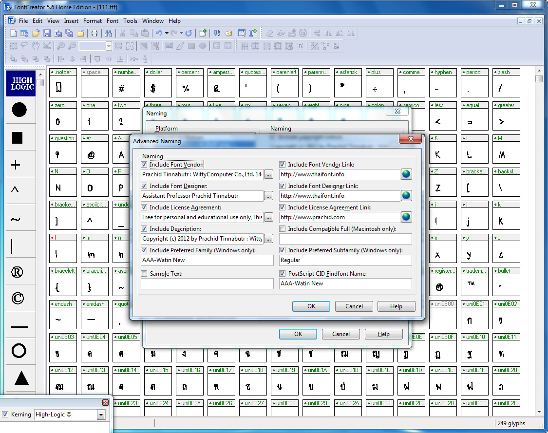Select the Rectangle selection tool icon
548x433 pixels.
point(13,46)
